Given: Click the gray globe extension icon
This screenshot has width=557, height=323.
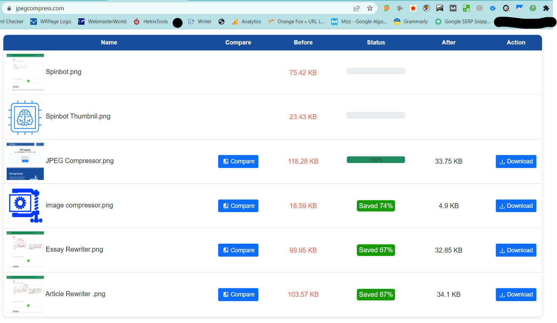Looking at the screenshot, I should coord(480,8).
